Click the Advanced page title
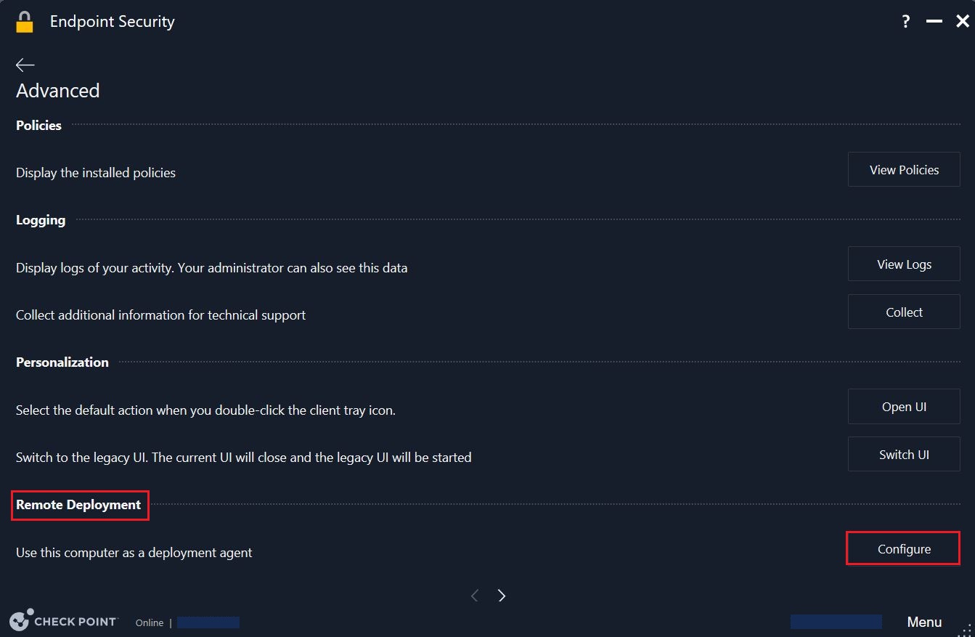This screenshot has height=637, width=975. (x=58, y=91)
